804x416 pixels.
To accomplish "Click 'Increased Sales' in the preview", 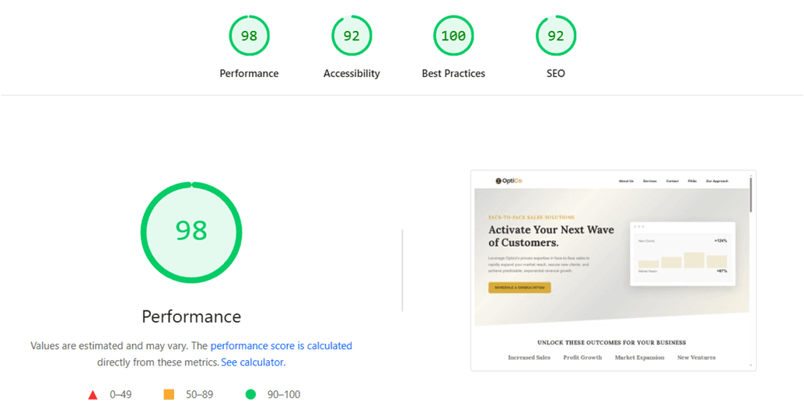I will pyautogui.click(x=530, y=358).
